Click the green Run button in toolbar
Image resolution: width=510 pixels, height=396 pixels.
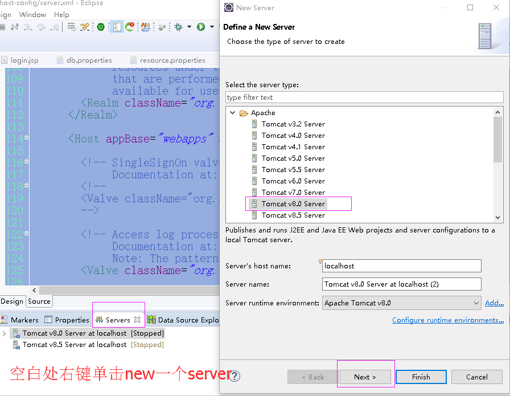(201, 27)
